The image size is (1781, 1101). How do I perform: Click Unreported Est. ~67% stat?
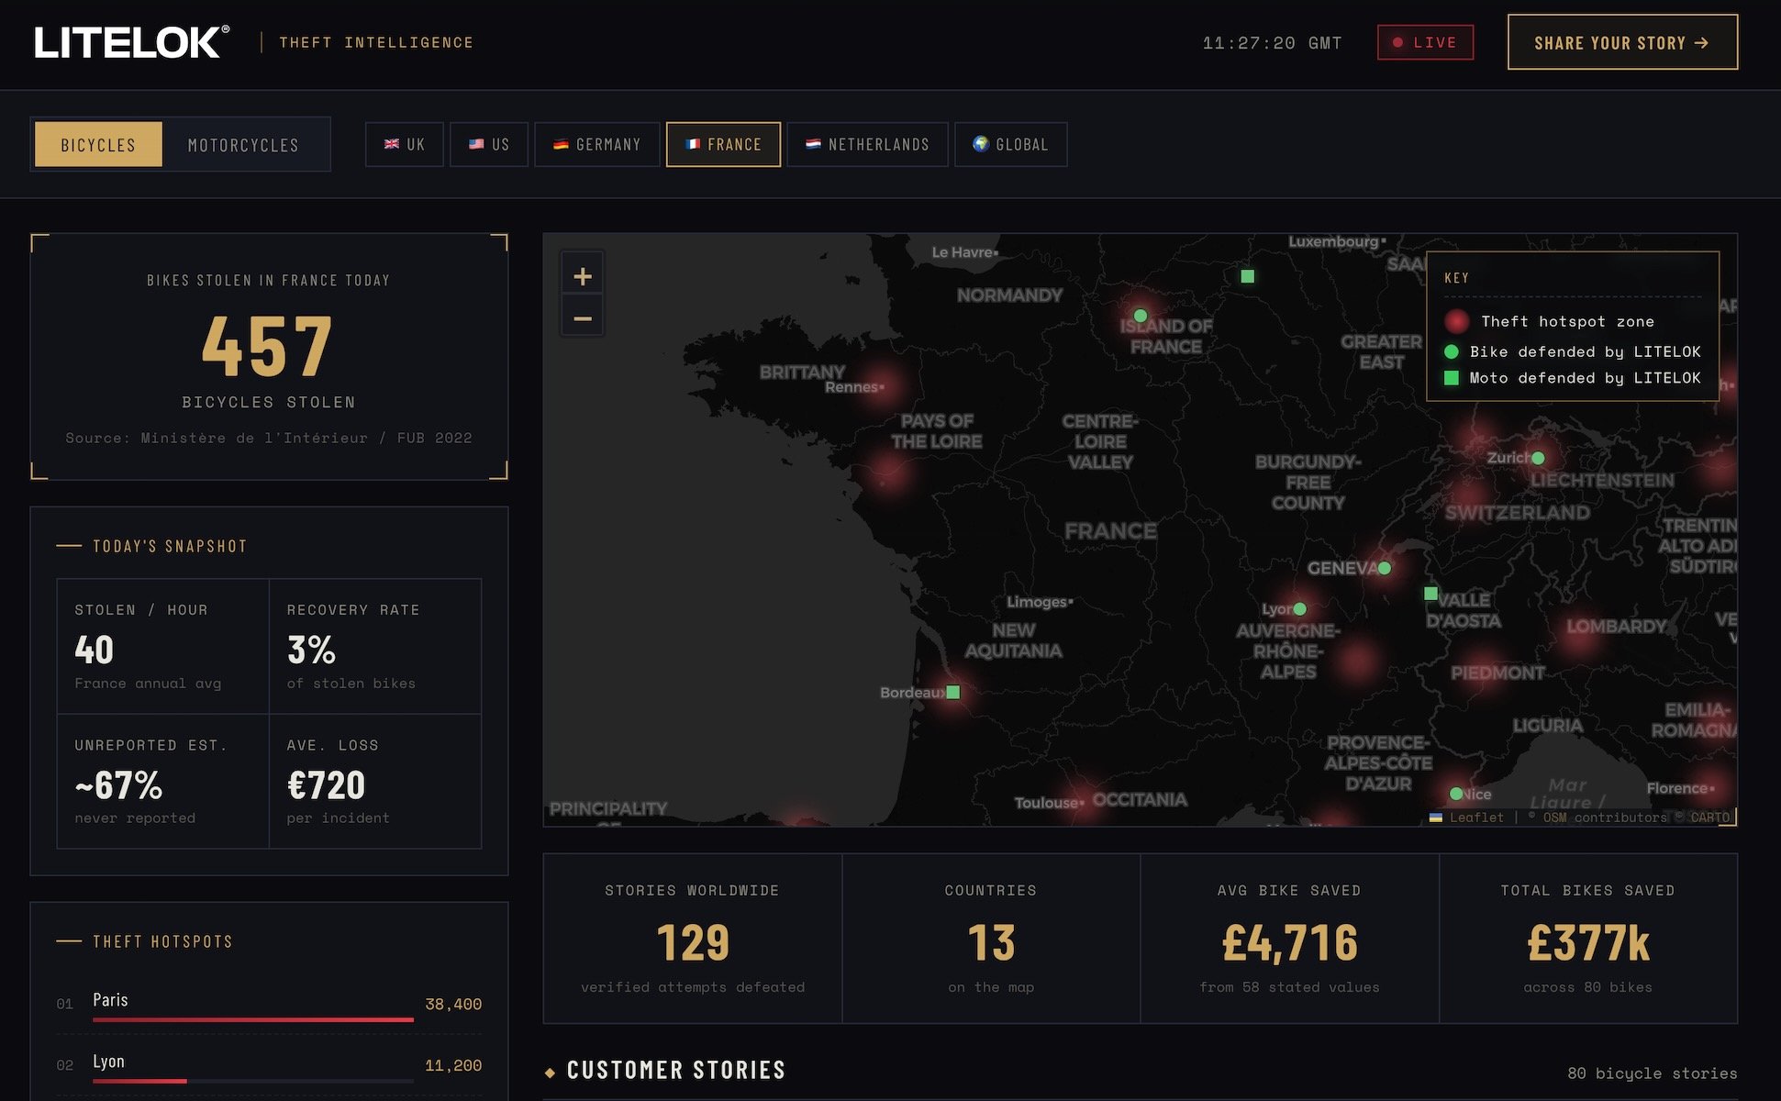[x=162, y=781]
